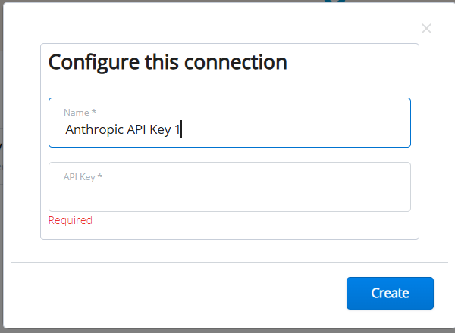Focus the Name input field
Image resolution: width=455 pixels, height=333 pixels.
pos(229,123)
